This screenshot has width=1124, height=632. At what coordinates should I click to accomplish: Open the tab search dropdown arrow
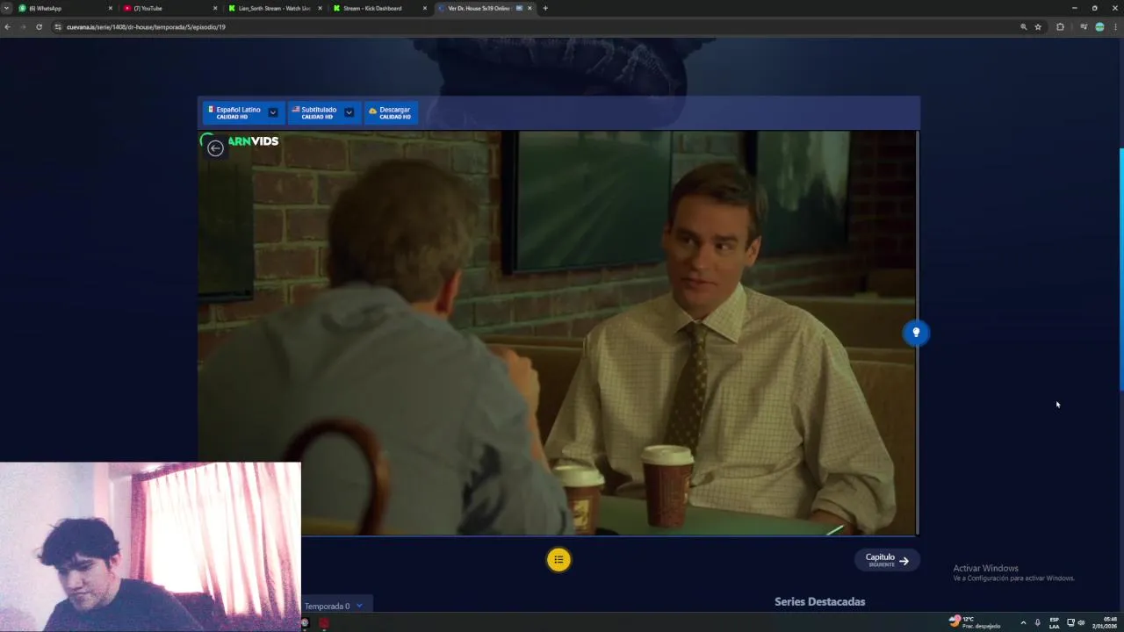click(x=6, y=8)
